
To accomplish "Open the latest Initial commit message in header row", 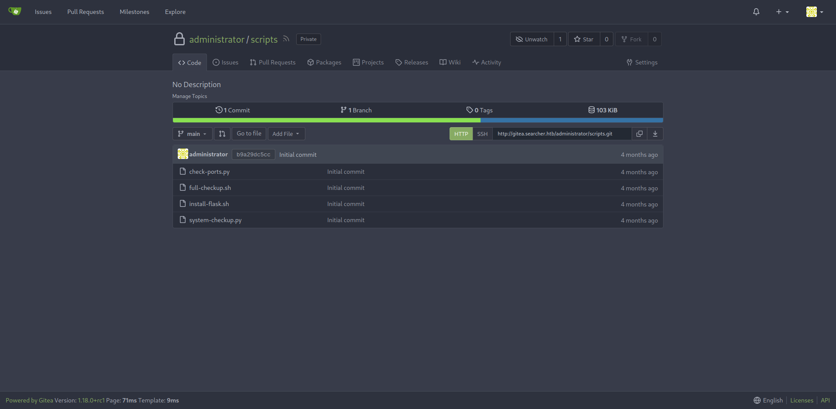I will point(298,155).
